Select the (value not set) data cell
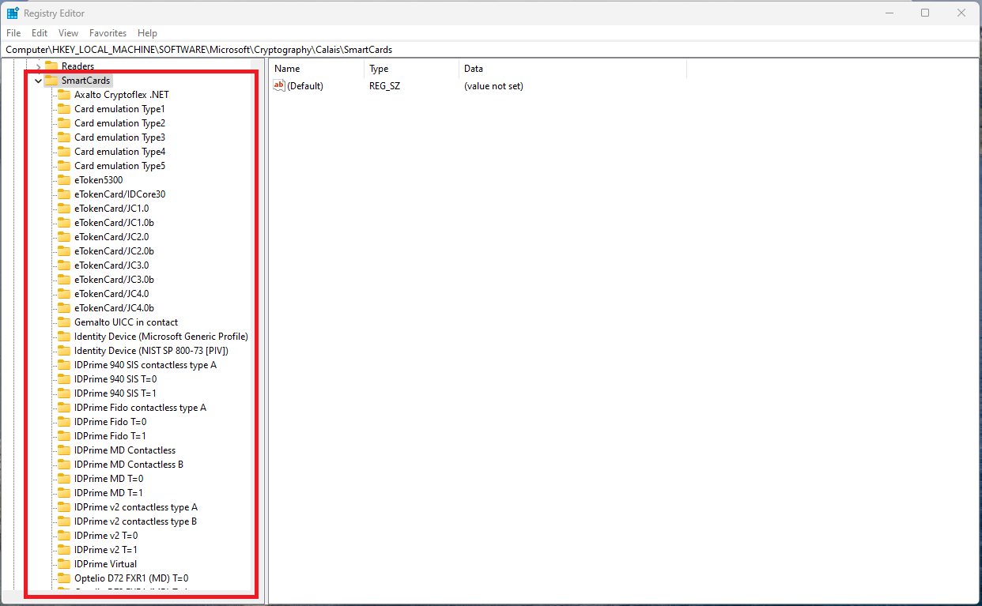Viewport: 982px width, 606px height. pos(493,86)
